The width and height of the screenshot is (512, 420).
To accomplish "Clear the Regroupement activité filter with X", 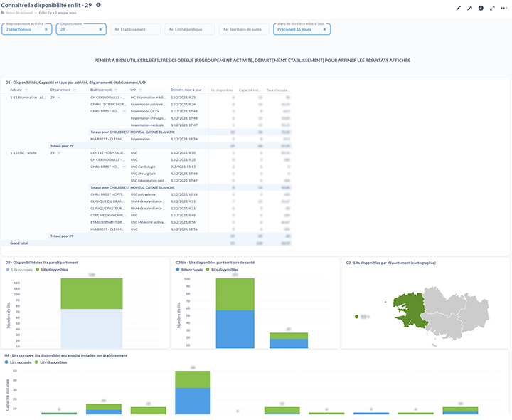I will [x=46, y=29].
